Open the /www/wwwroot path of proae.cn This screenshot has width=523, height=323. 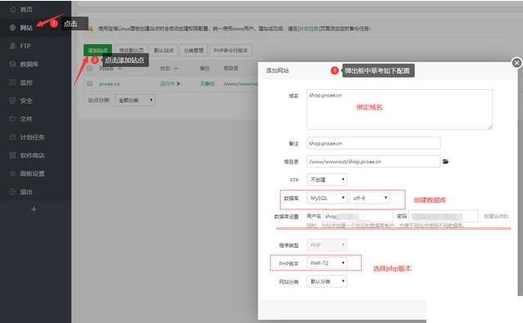(x=241, y=83)
